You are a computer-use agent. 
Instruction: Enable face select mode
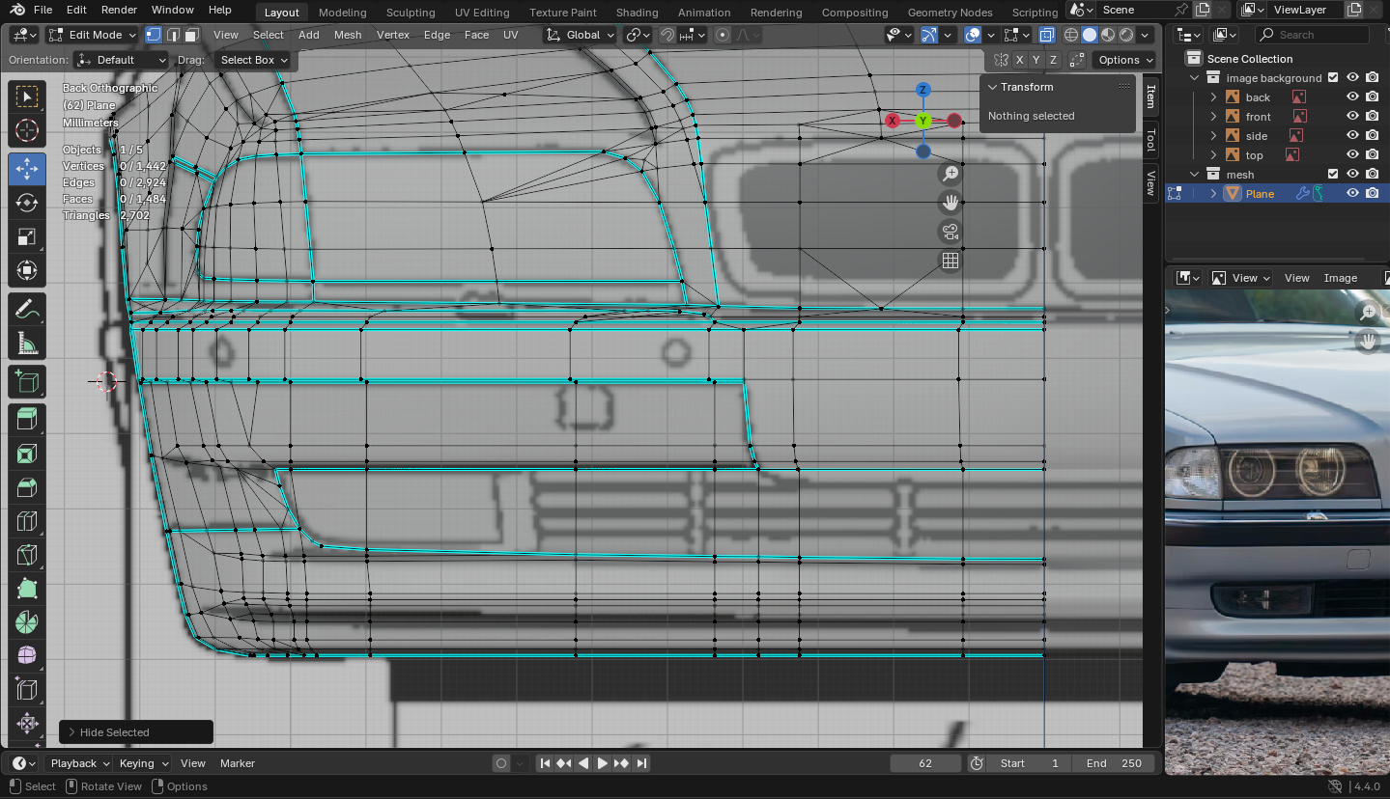(191, 35)
